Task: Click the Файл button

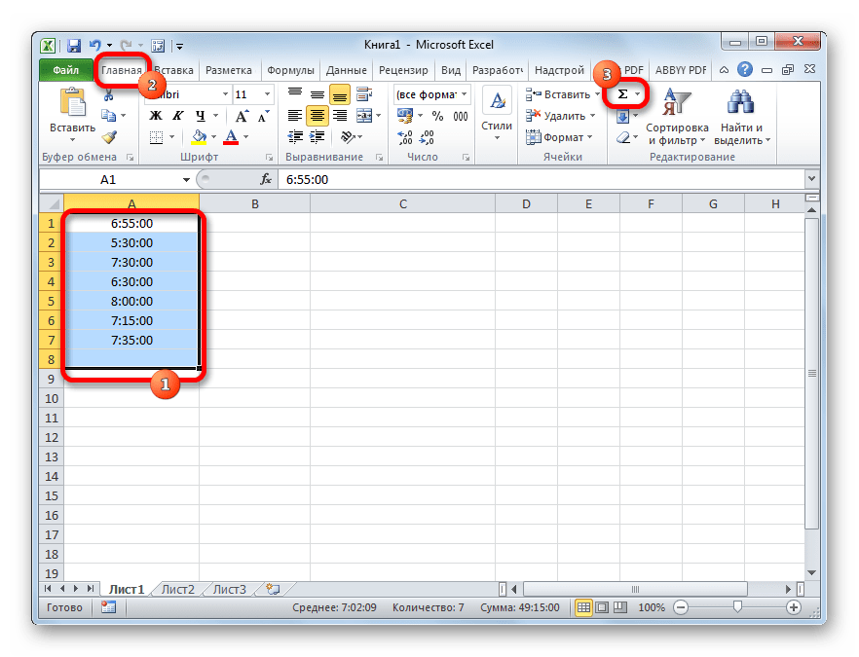Action: point(65,70)
